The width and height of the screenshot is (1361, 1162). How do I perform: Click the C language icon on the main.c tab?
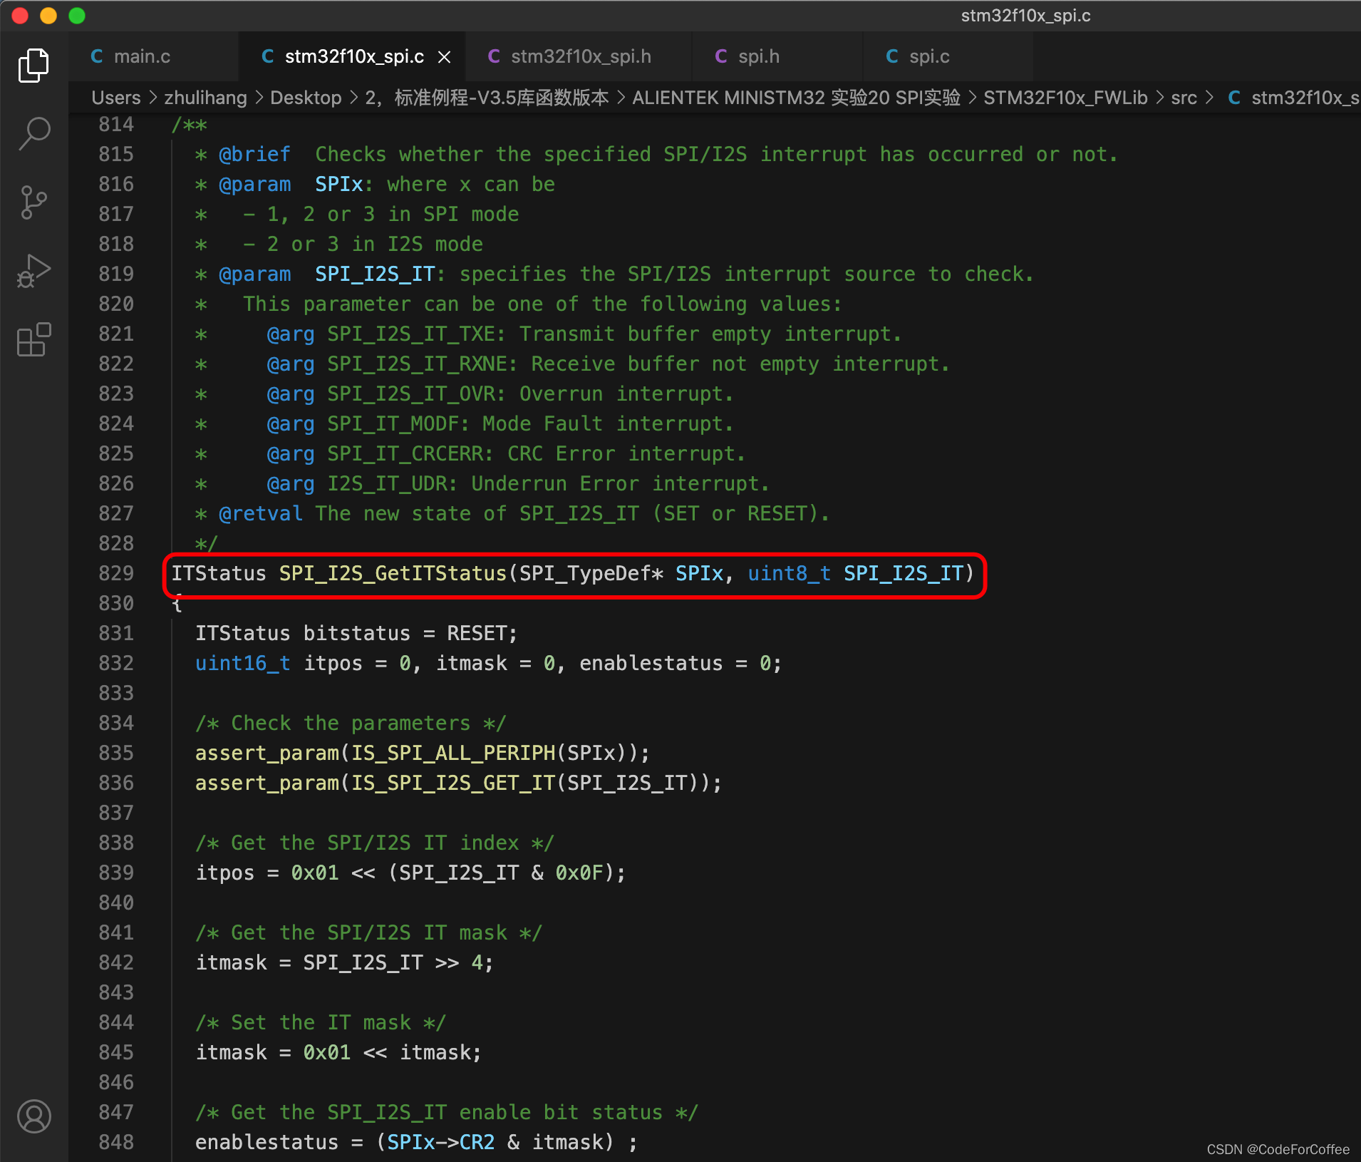point(97,56)
